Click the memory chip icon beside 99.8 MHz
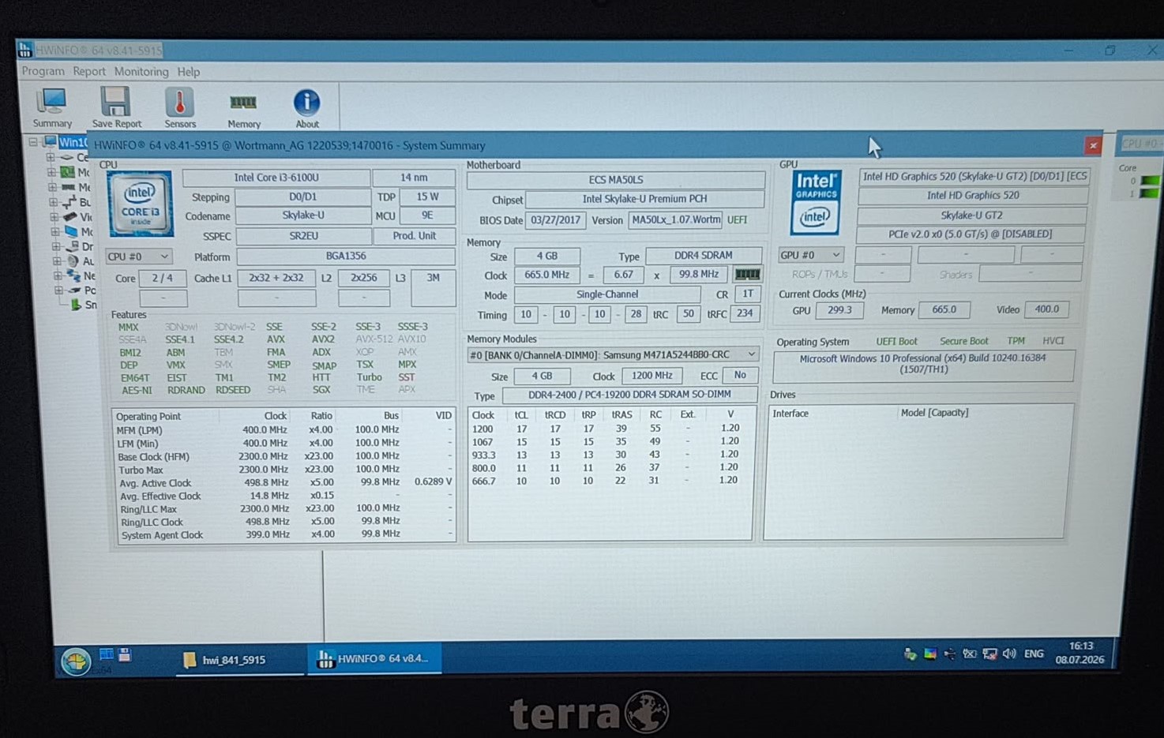This screenshot has height=738, width=1164. coord(747,275)
